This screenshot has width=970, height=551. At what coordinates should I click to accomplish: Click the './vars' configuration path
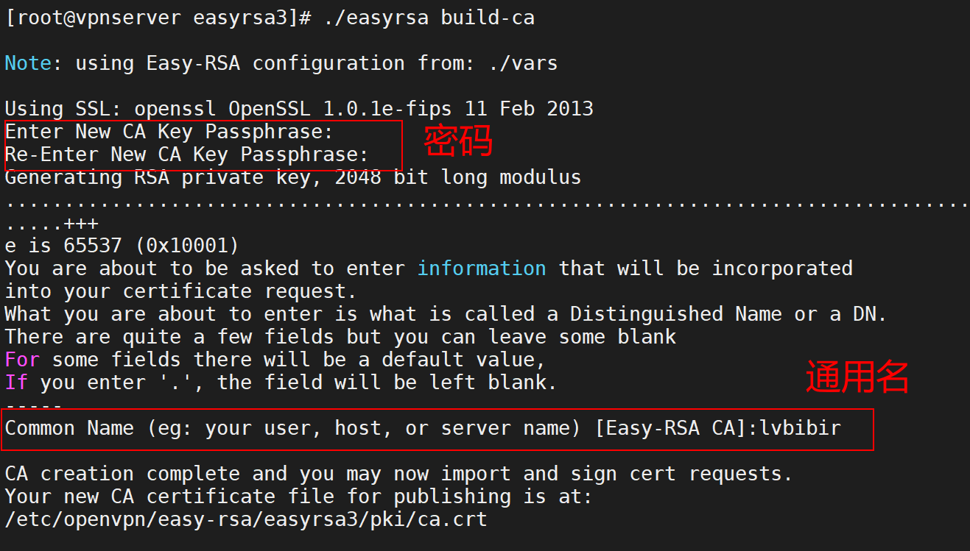(x=523, y=63)
